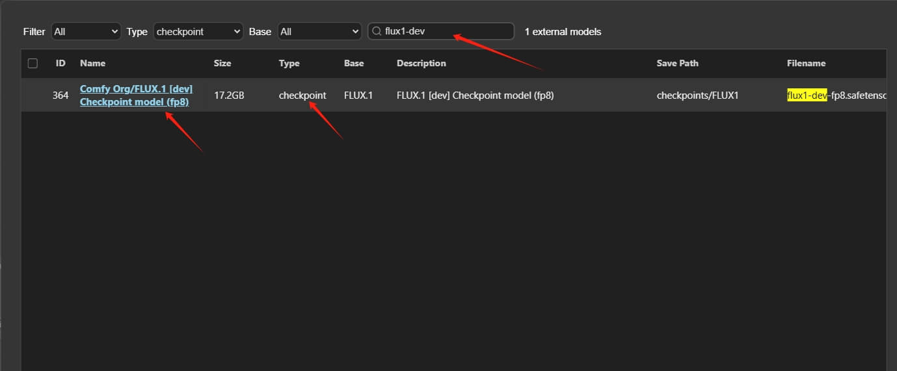Sort by the Description column header

(422, 64)
